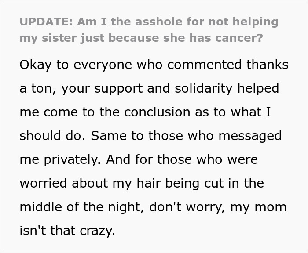This screenshot has width=308, height=253.
Task: Click the word "crazy." ending the paragraph
Action: point(97,231)
